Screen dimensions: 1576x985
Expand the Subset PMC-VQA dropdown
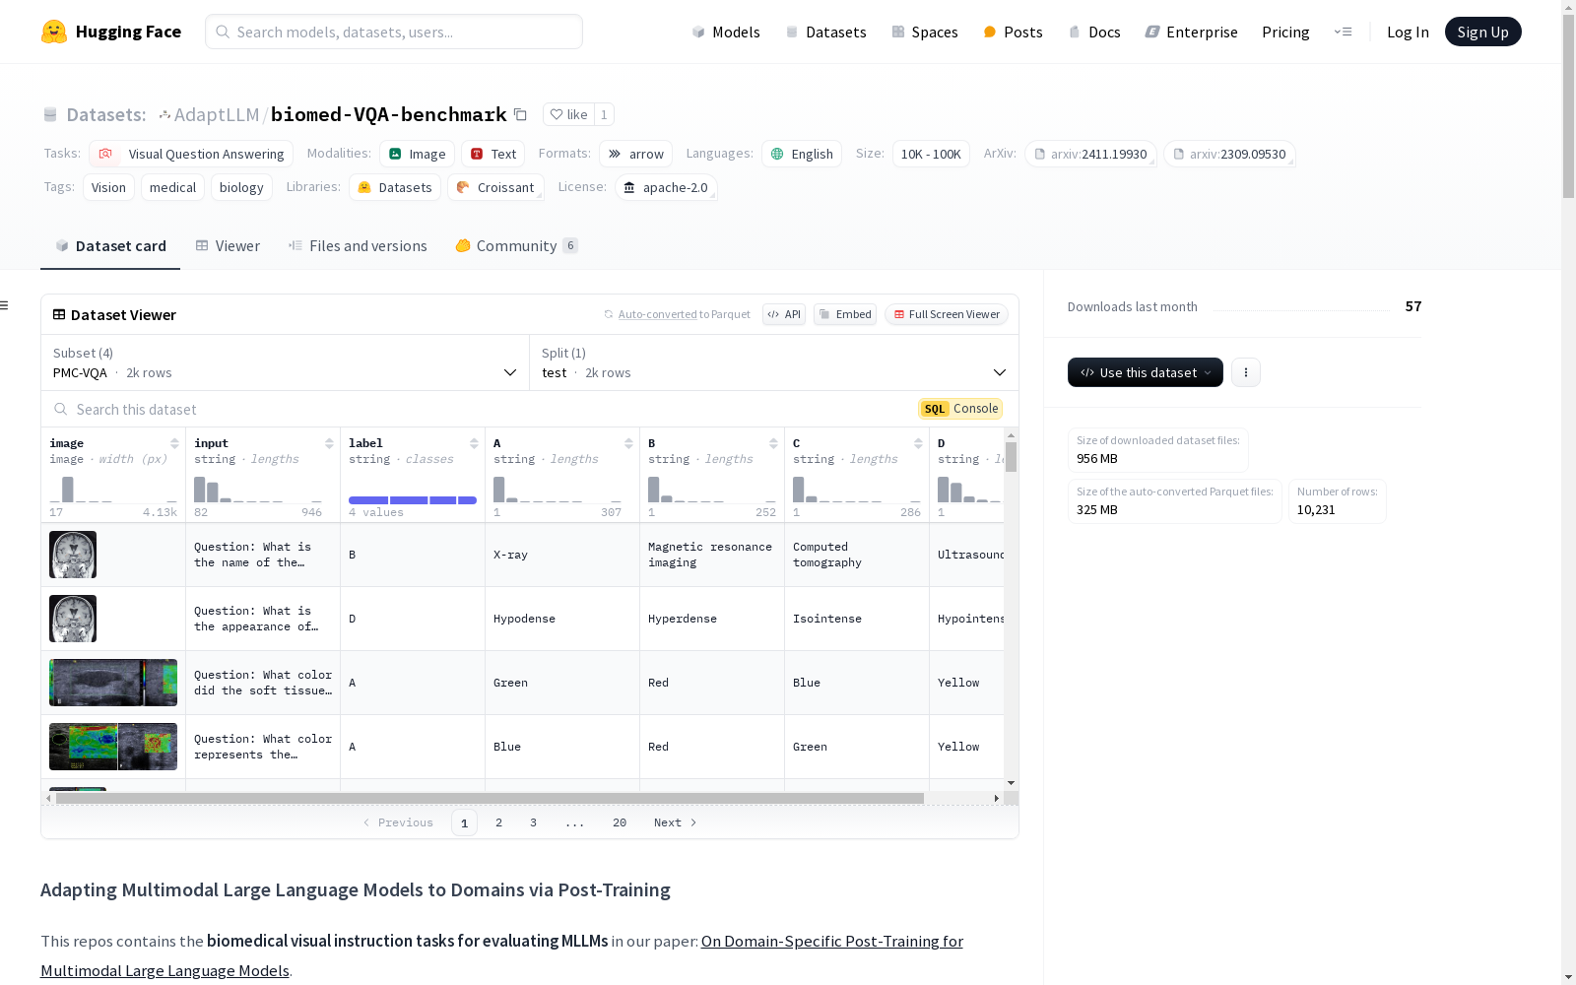pos(285,362)
